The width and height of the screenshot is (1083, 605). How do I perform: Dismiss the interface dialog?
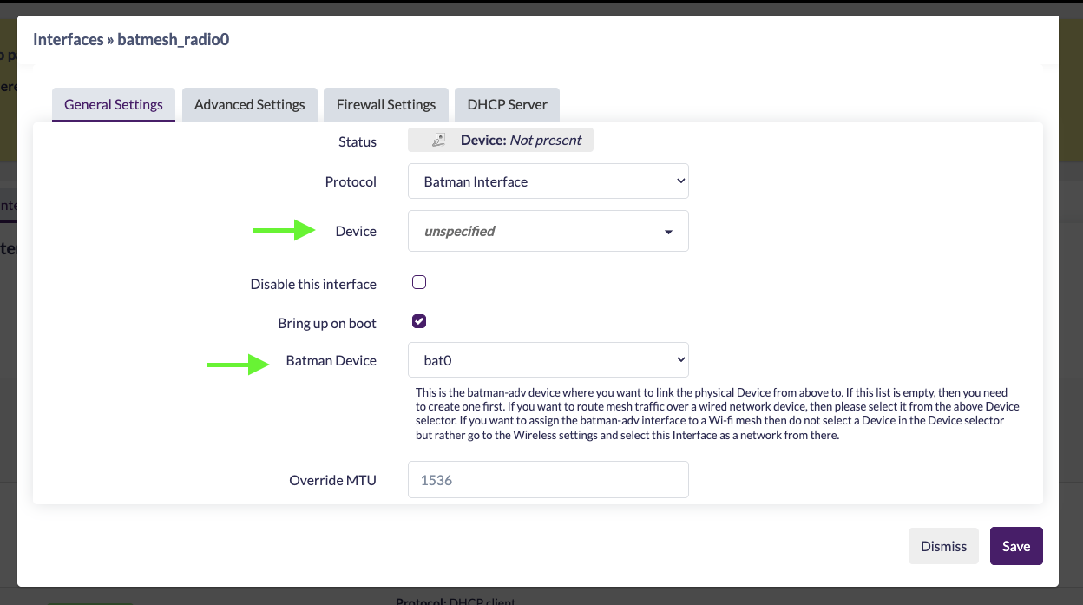pyautogui.click(x=943, y=546)
